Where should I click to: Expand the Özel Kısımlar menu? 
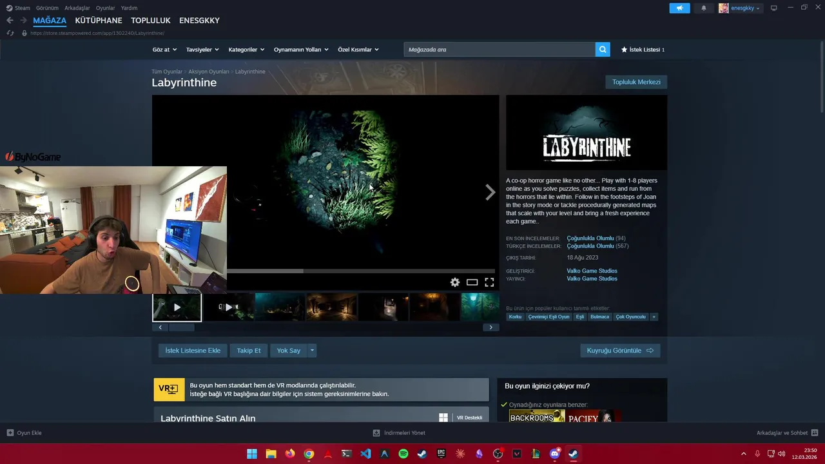pos(358,50)
